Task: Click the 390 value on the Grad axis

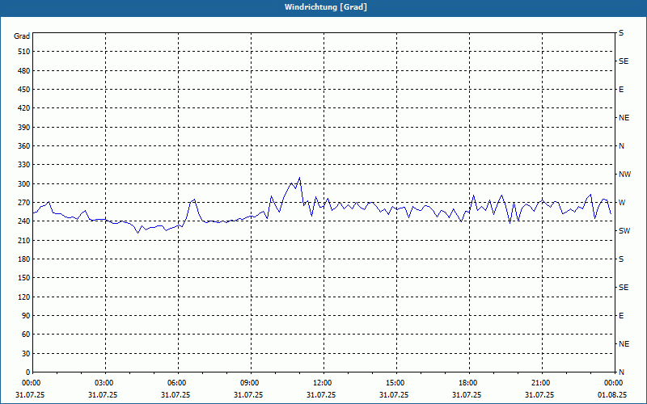Action: 24,128
